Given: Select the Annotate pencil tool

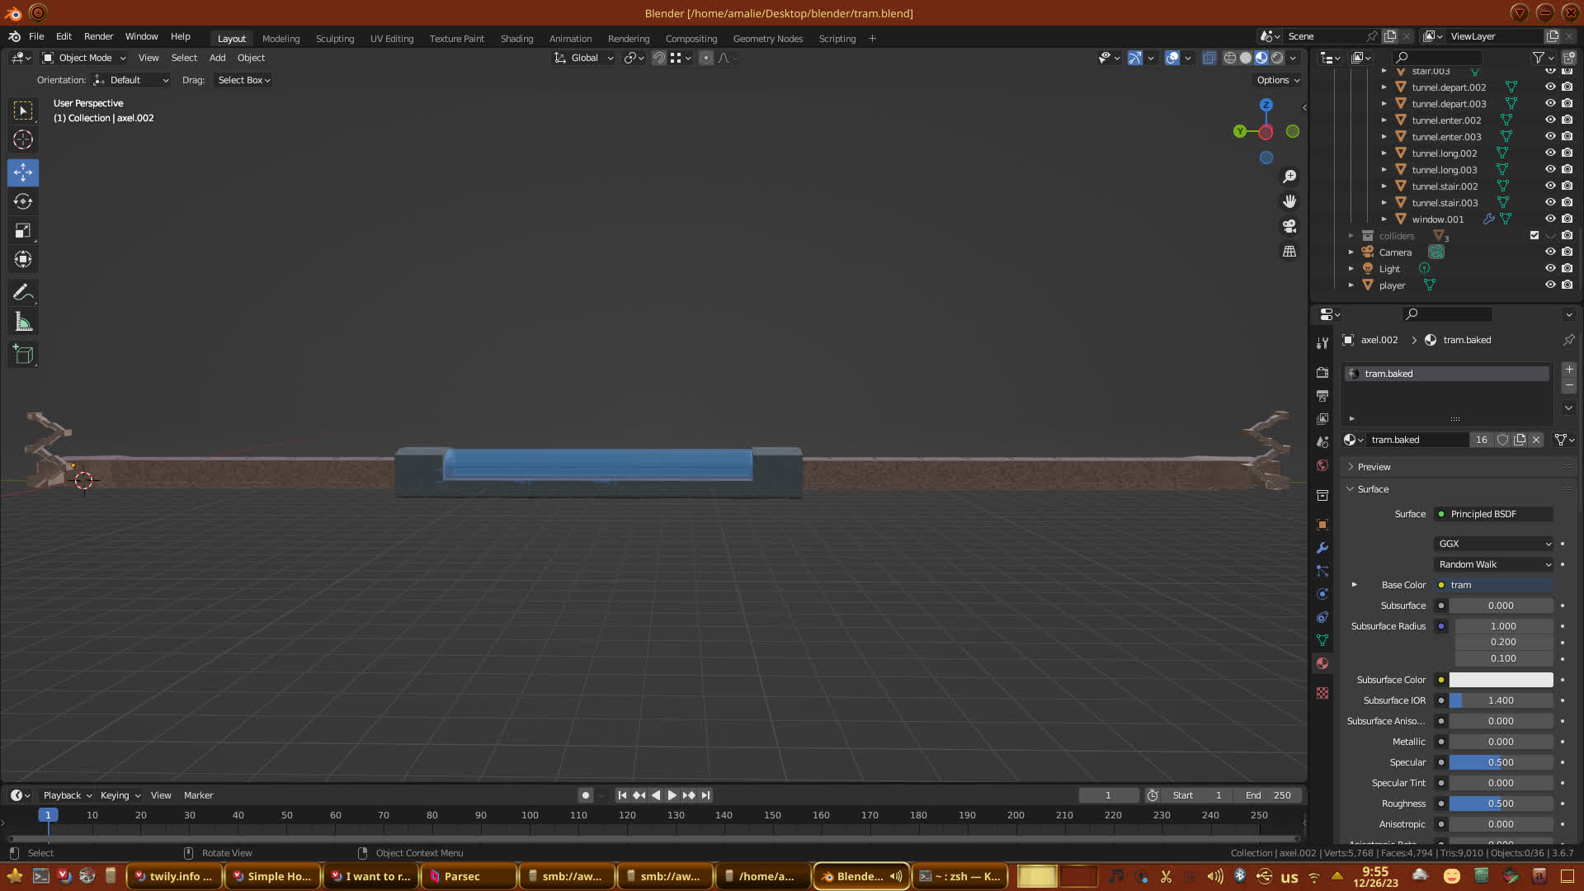Looking at the screenshot, I should tap(23, 292).
